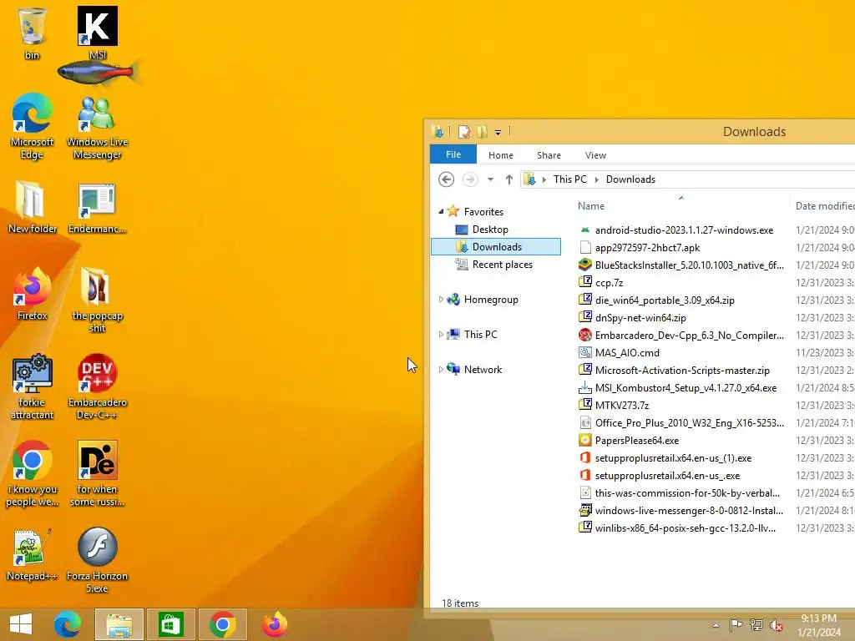Open the Share ribbon tab
Viewport: 855px width, 641px height.
coord(549,154)
